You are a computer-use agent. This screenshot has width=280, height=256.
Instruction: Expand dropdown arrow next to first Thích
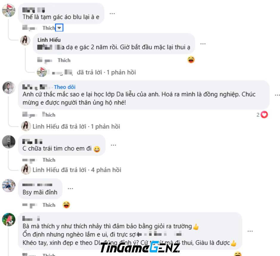click(59, 28)
